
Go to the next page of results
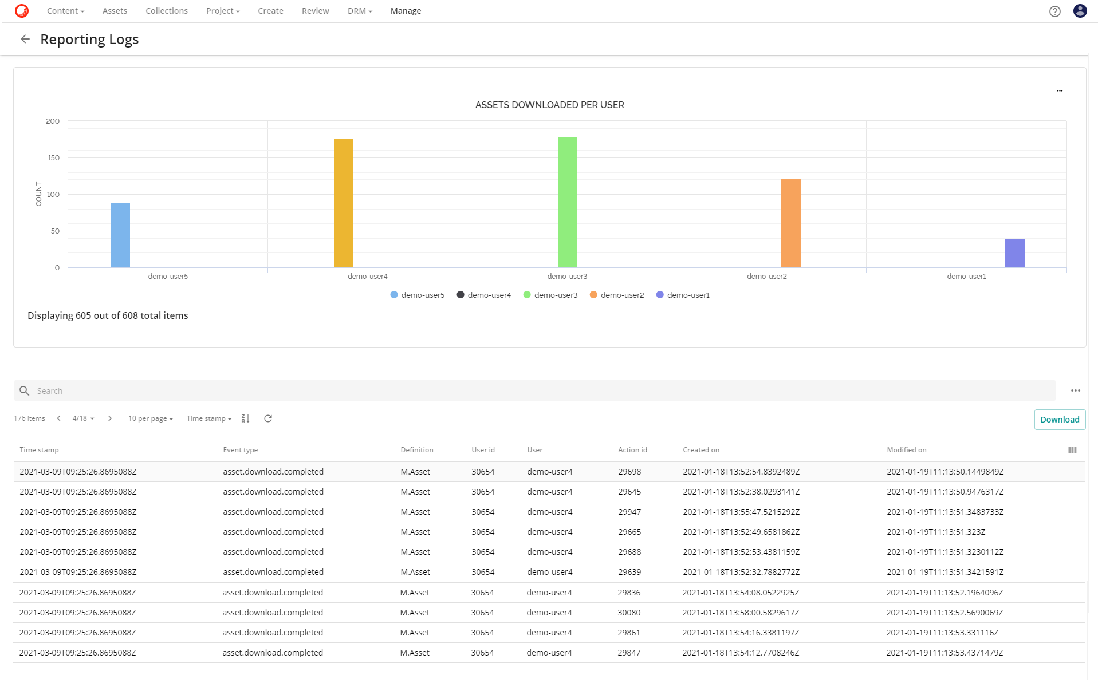click(109, 418)
